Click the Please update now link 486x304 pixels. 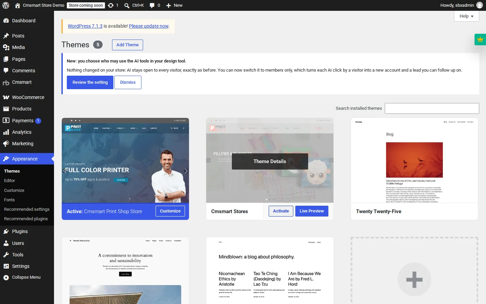(x=149, y=26)
